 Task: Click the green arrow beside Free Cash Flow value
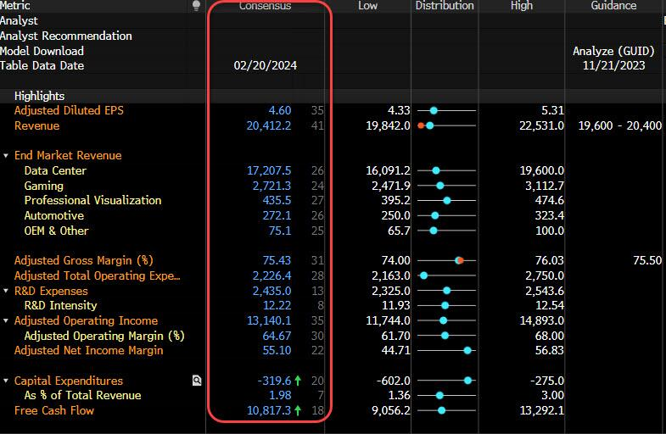coord(298,410)
